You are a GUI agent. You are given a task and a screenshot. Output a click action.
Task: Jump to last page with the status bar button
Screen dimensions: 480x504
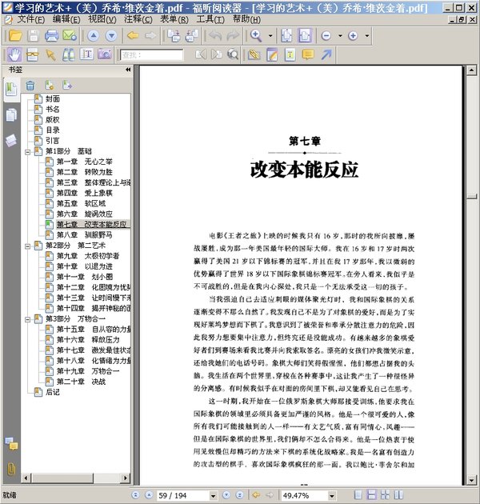coord(239,495)
